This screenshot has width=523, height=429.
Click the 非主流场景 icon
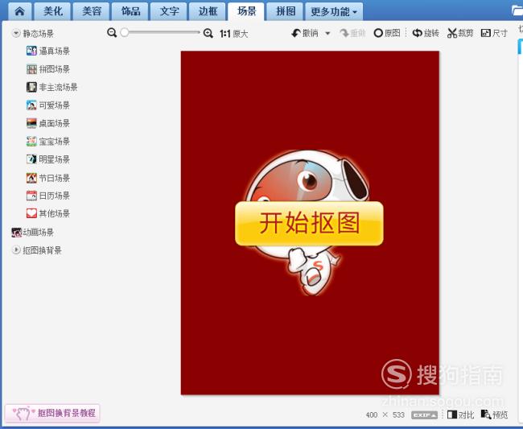31,87
